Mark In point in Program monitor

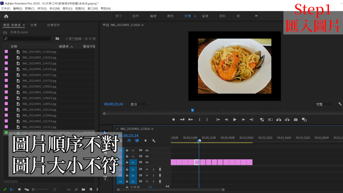pos(200,120)
